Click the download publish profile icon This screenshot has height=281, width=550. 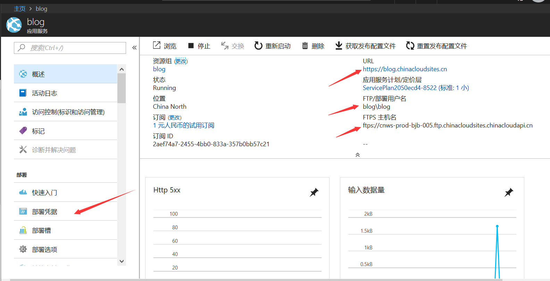[339, 46]
